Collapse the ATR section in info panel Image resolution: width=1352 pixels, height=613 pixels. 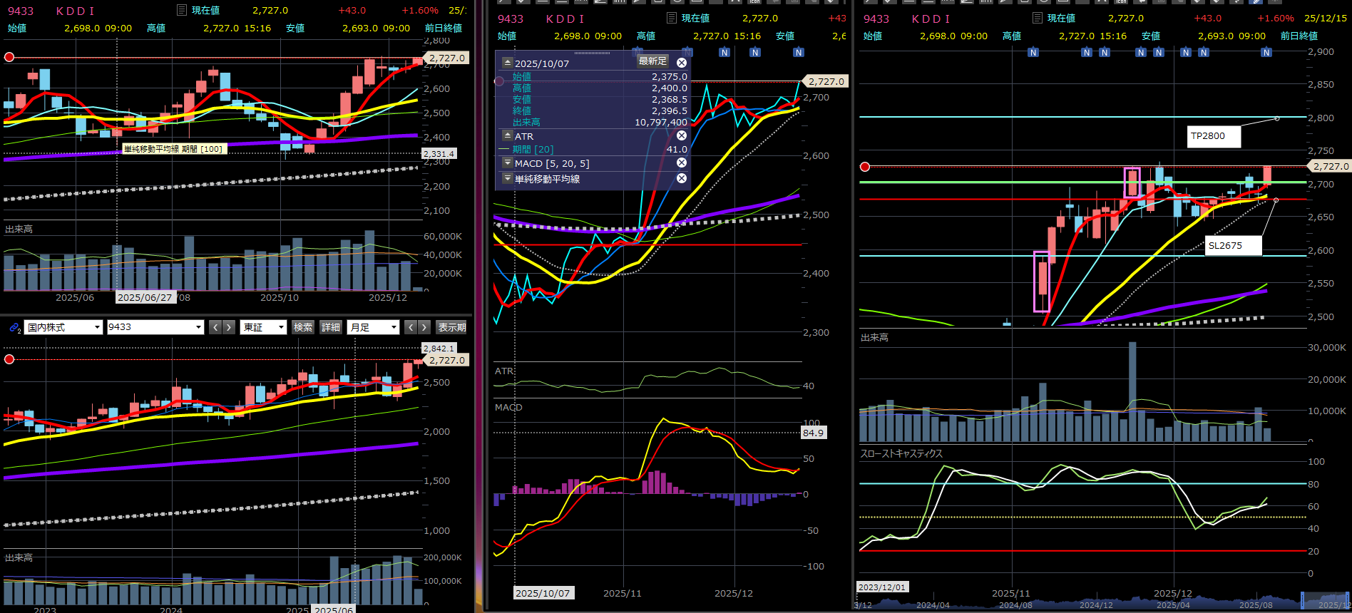click(x=507, y=136)
